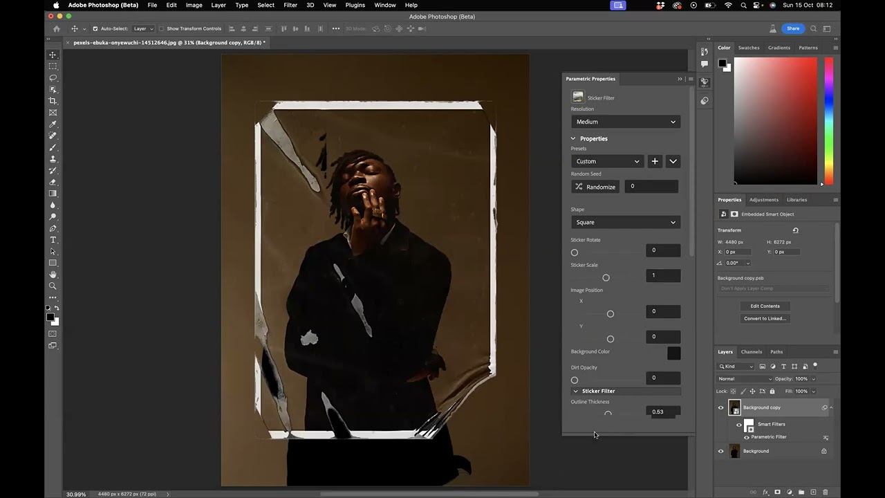Click the Edit Contents button
Screen dimensions: 885x498
pyautogui.click(x=765, y=306)
